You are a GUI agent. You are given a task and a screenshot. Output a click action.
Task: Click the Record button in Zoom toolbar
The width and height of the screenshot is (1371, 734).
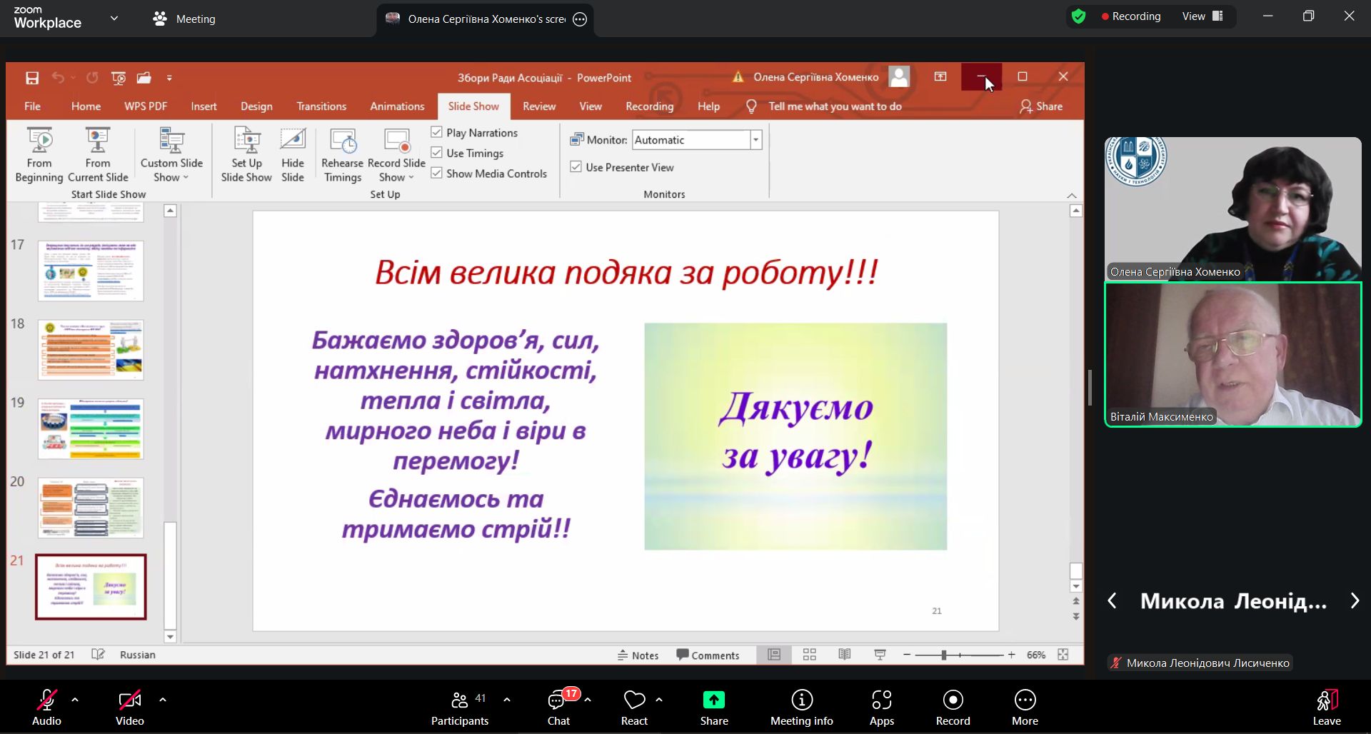(x=953, y=700)
